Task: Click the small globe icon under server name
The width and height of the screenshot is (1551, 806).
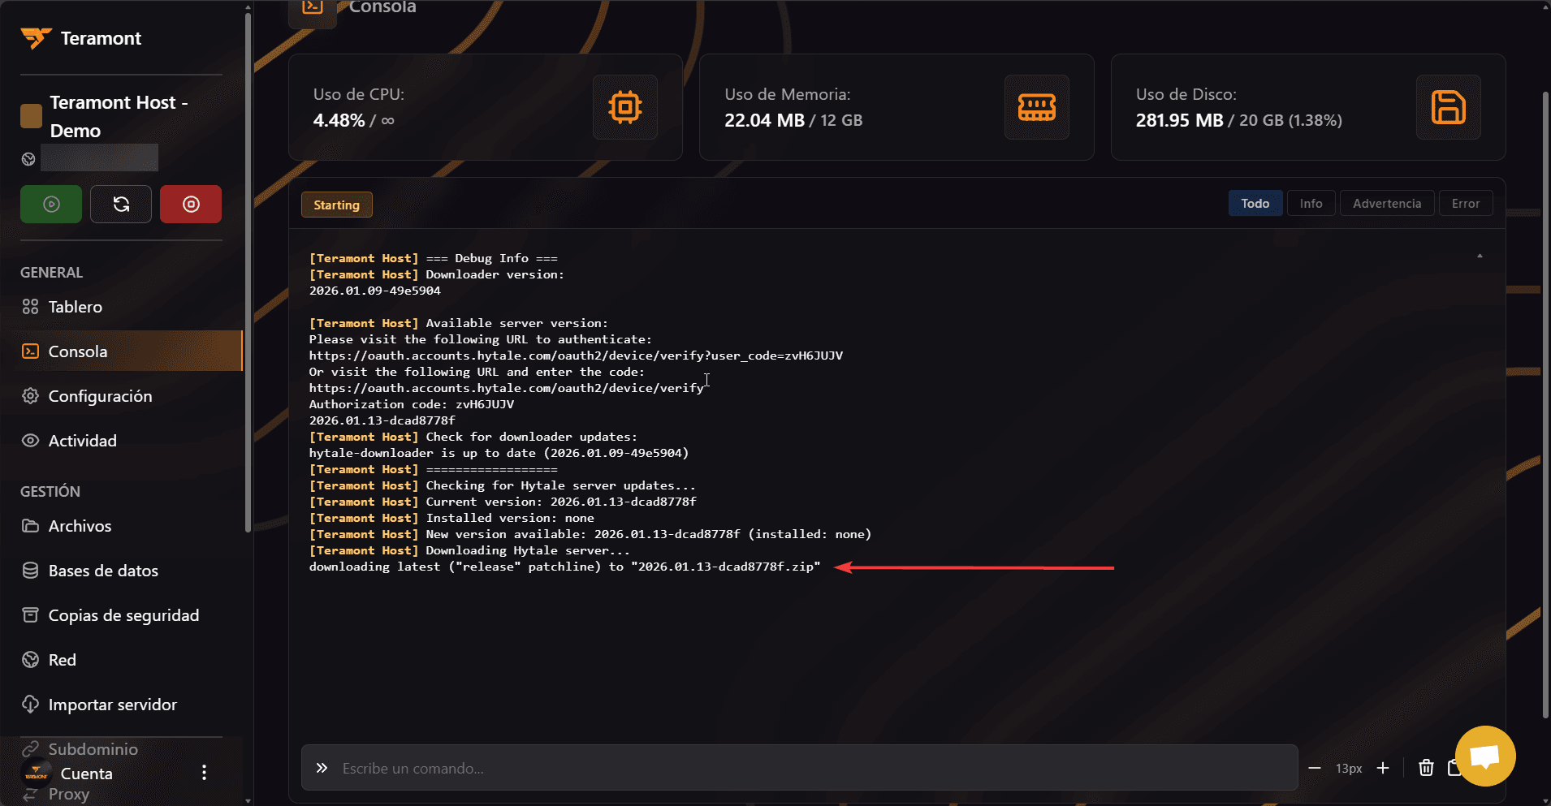Action: 28,159
